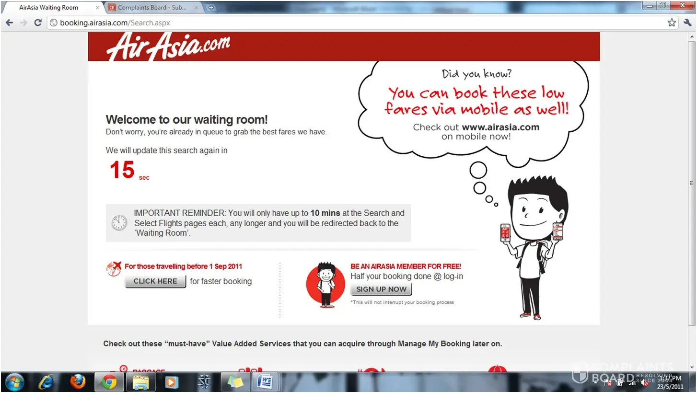The height and width of the screenshot is (393, 697).
Task: Click the browser forward arrow
Action: pos(23,23)
